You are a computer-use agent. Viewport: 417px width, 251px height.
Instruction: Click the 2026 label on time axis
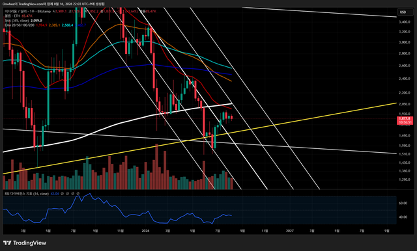(145, 231)
